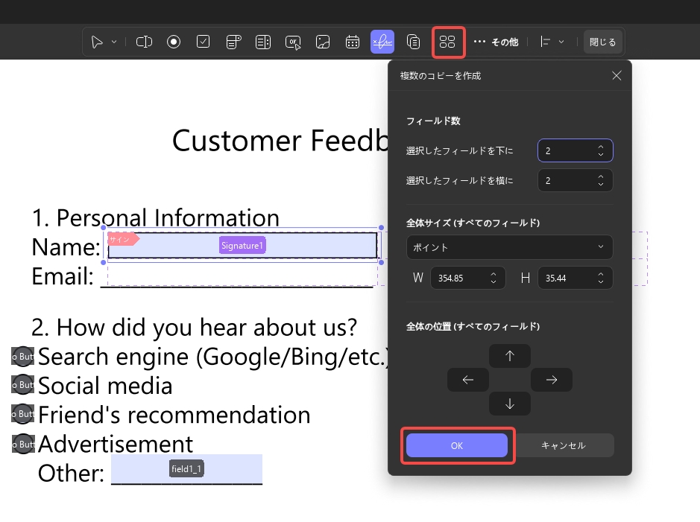Increase the H height value
The height and width of the screenshot is (522, 700).
[x=601, y=274]
